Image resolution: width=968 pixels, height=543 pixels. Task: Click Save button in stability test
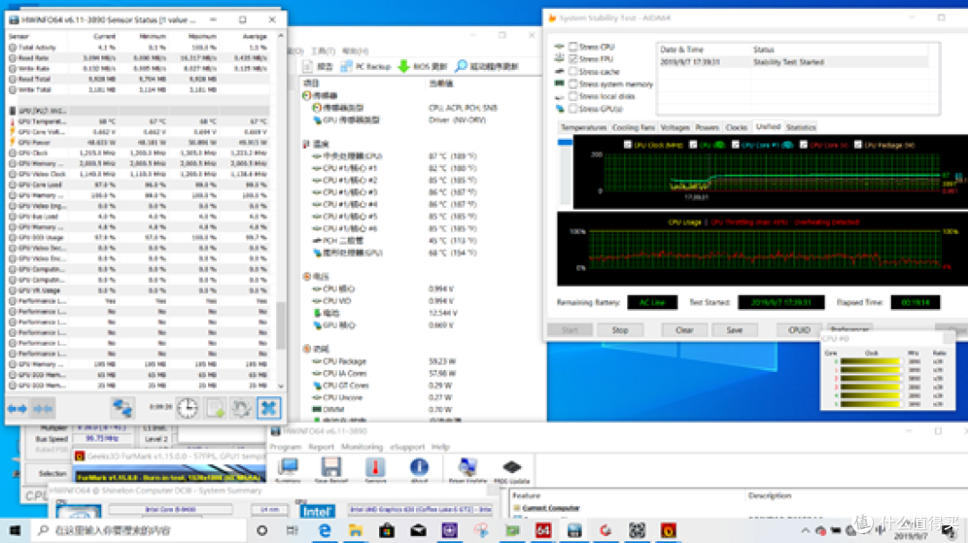[734, 330]
